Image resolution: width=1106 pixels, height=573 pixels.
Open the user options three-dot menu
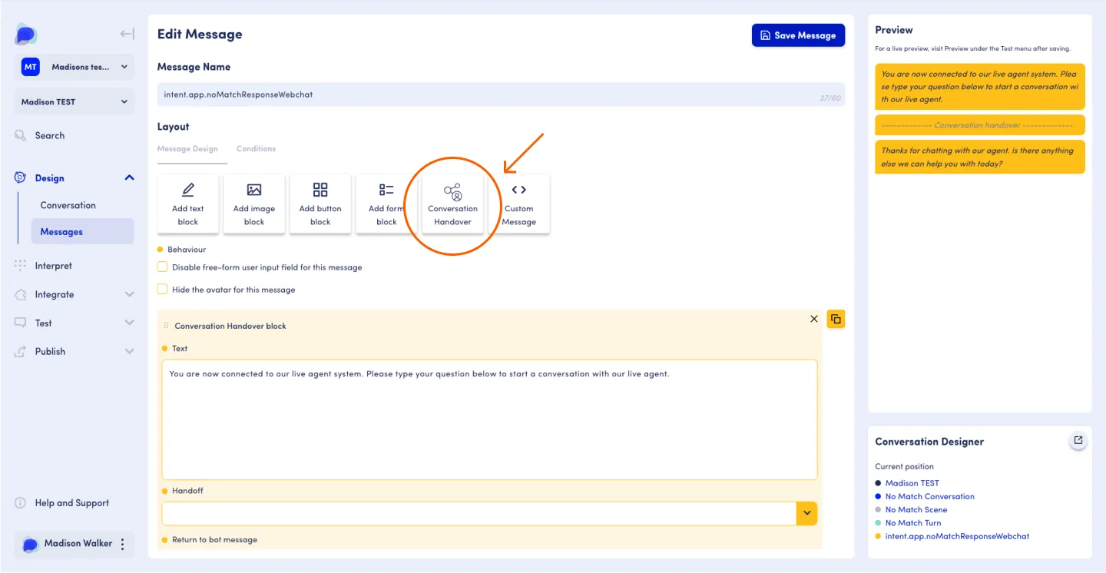(x=122, y=545)
